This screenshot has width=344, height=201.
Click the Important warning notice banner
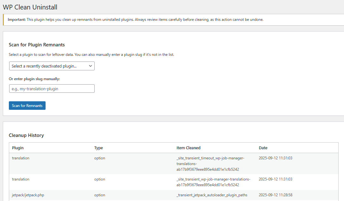(x=135, y=20)
